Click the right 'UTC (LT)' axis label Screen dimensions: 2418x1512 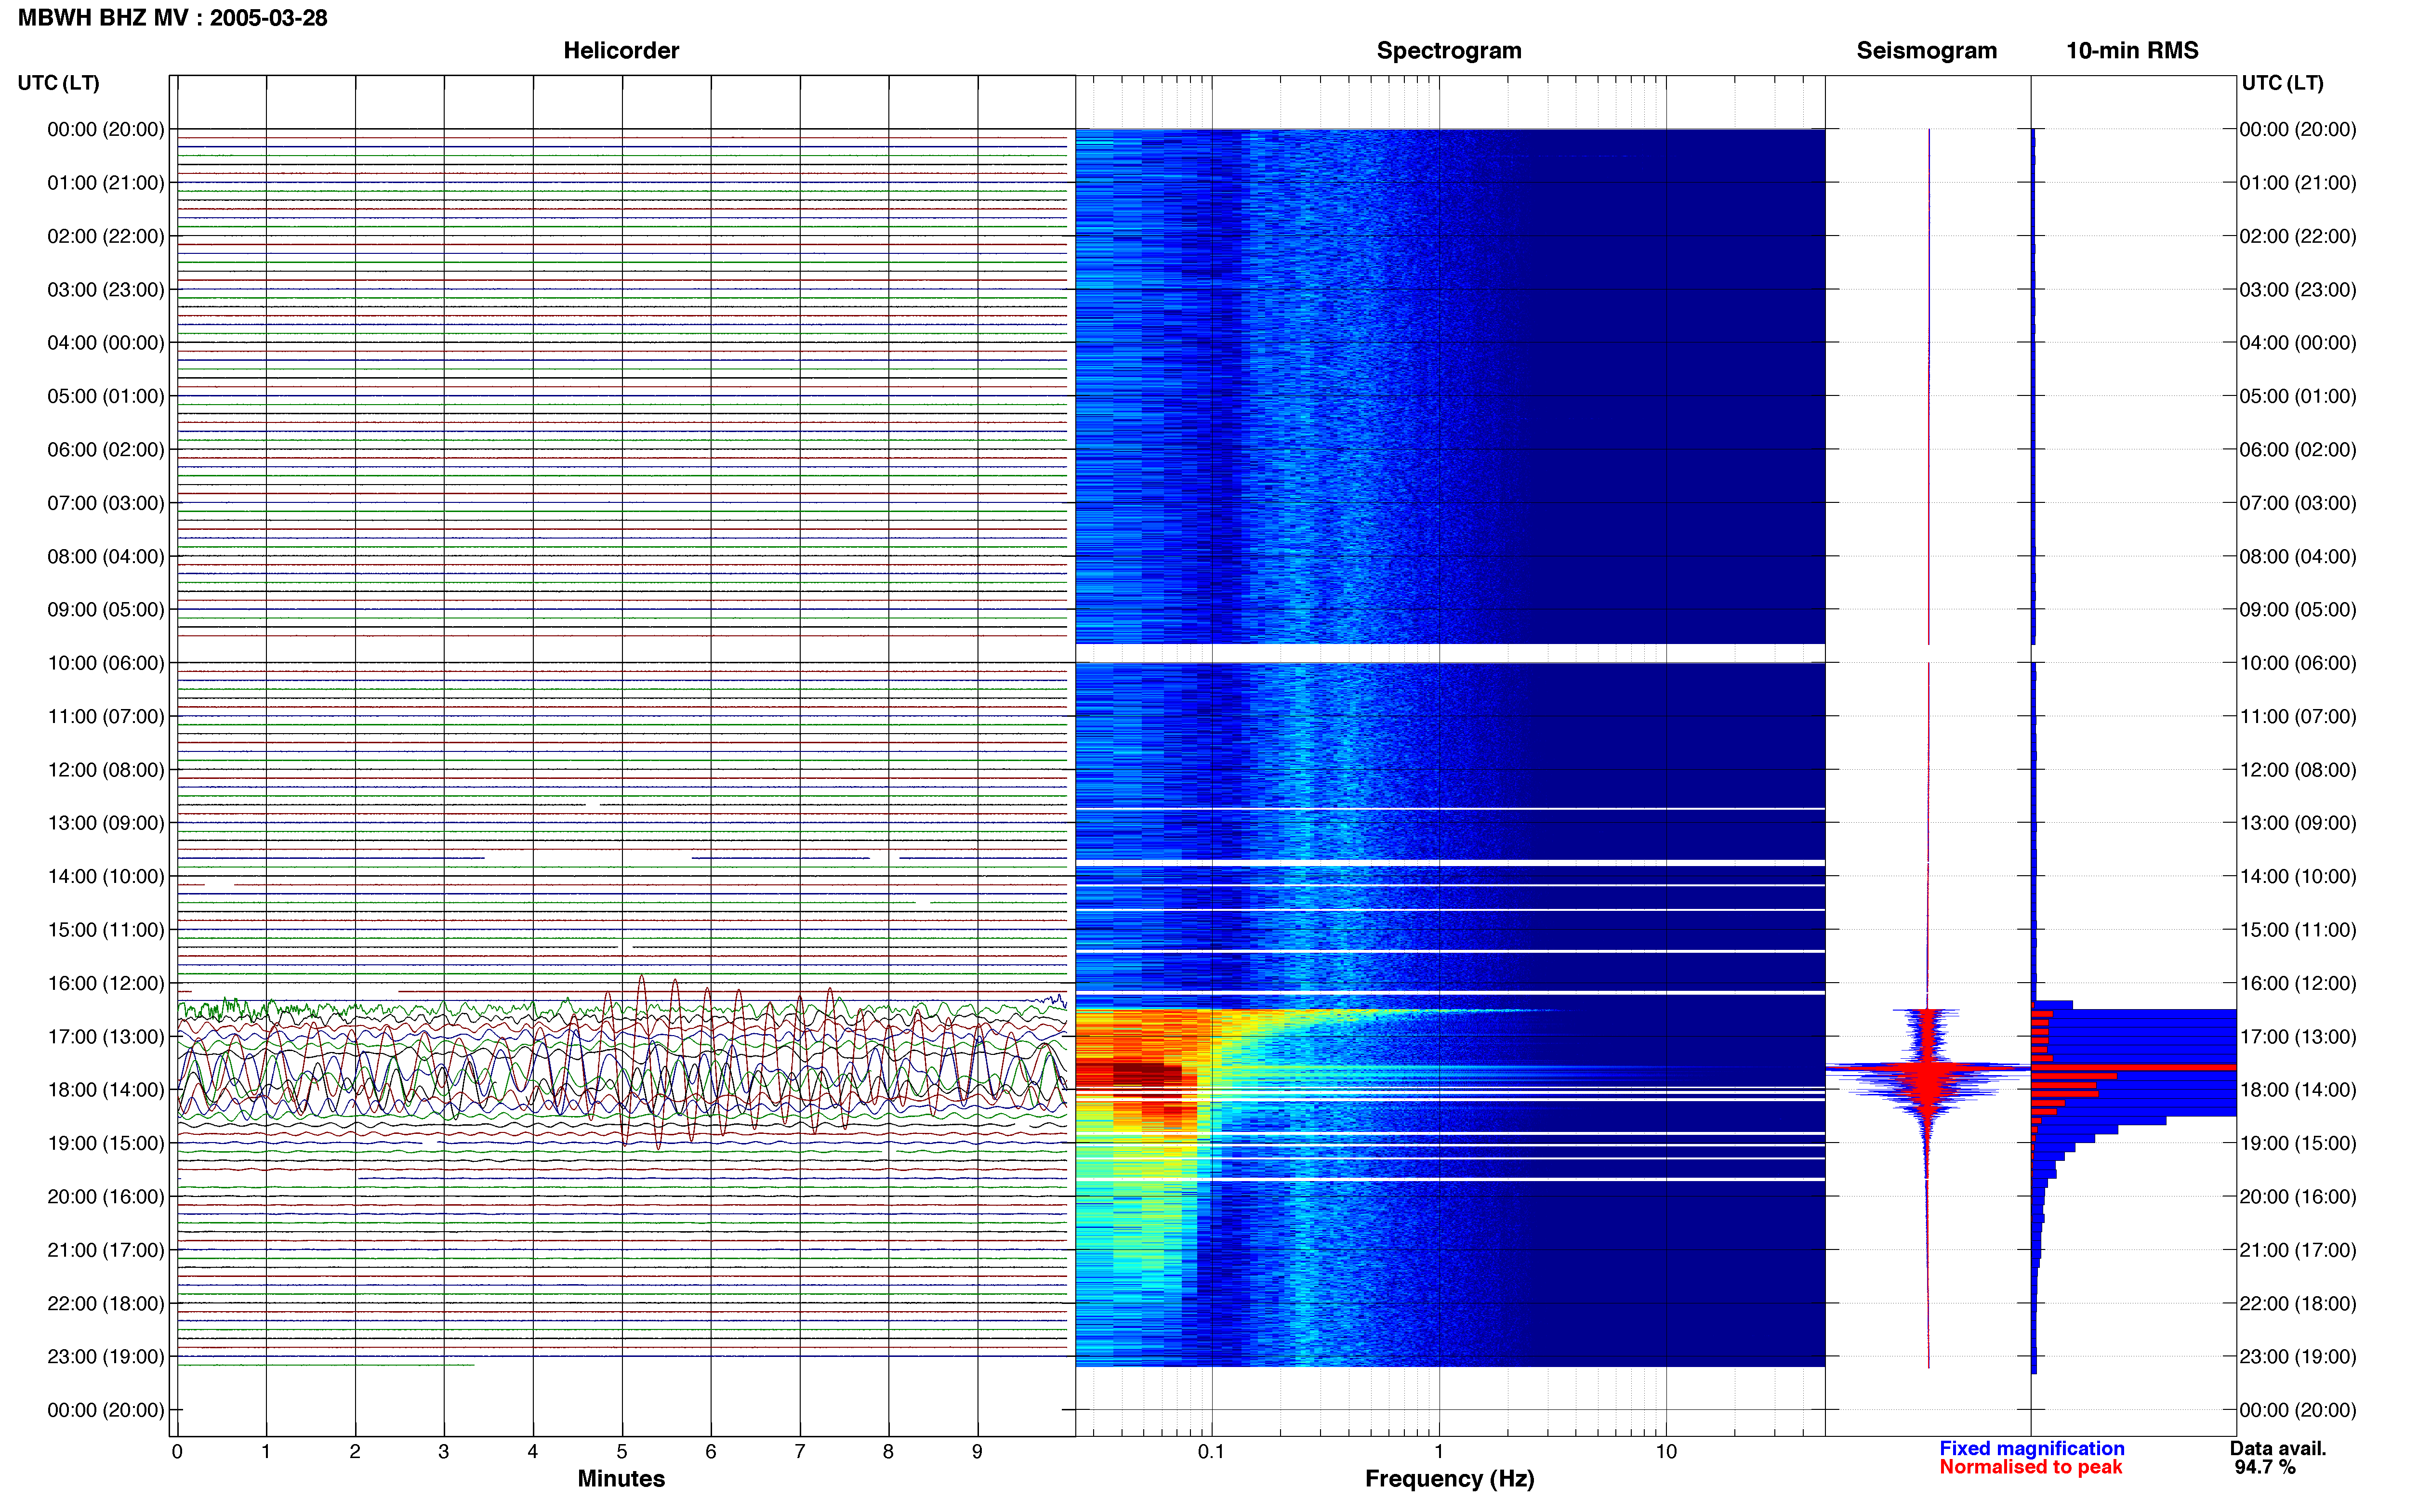click(x=2282, y=83)
